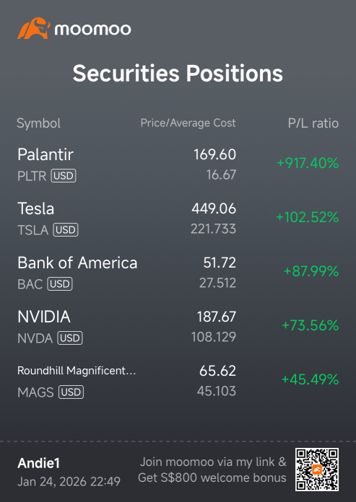Open the NVIDIA position row
Viewport: 356px width, 502px height.
coord(178,327)
